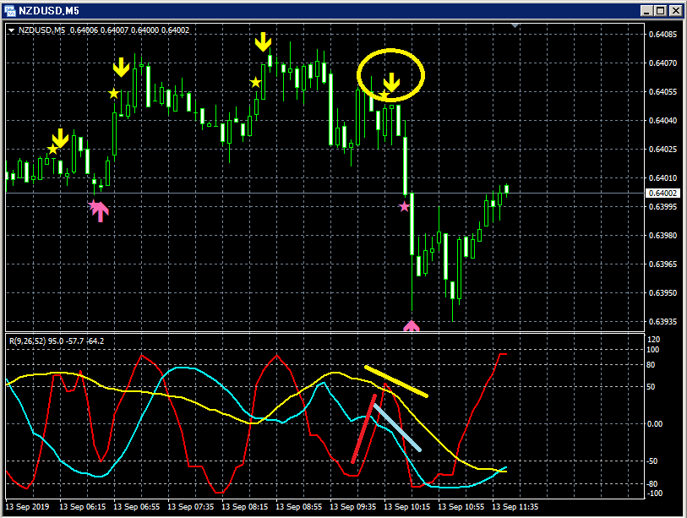Click the '13 Sep 07:35' time label

[x=191, y=507]
